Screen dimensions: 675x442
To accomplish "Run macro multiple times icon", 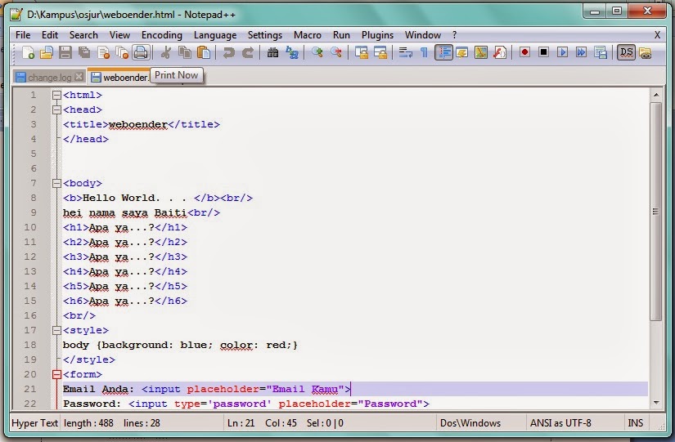I will point(581,52).
